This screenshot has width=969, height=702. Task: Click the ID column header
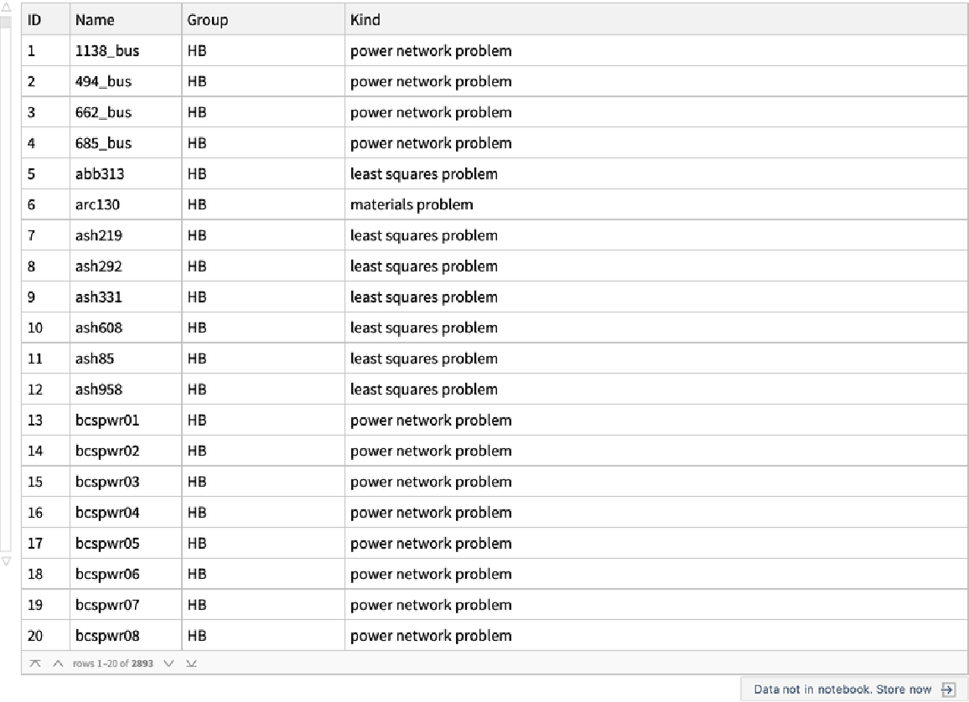pyautogui.click(x=35, y=19)
